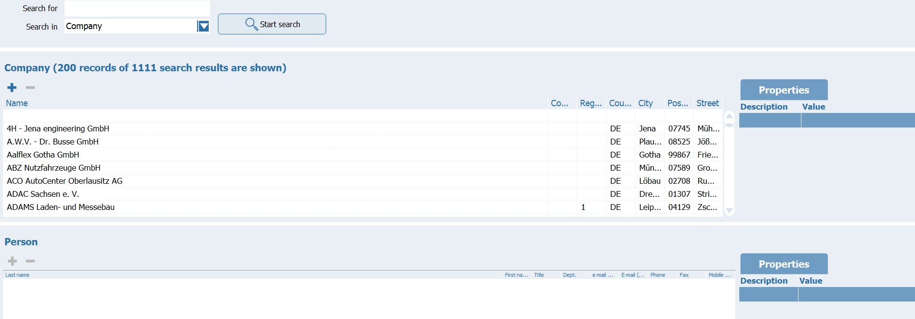915x319 pixels.
Task: Focus the Search for input field
Action: [x=137, y=8]
